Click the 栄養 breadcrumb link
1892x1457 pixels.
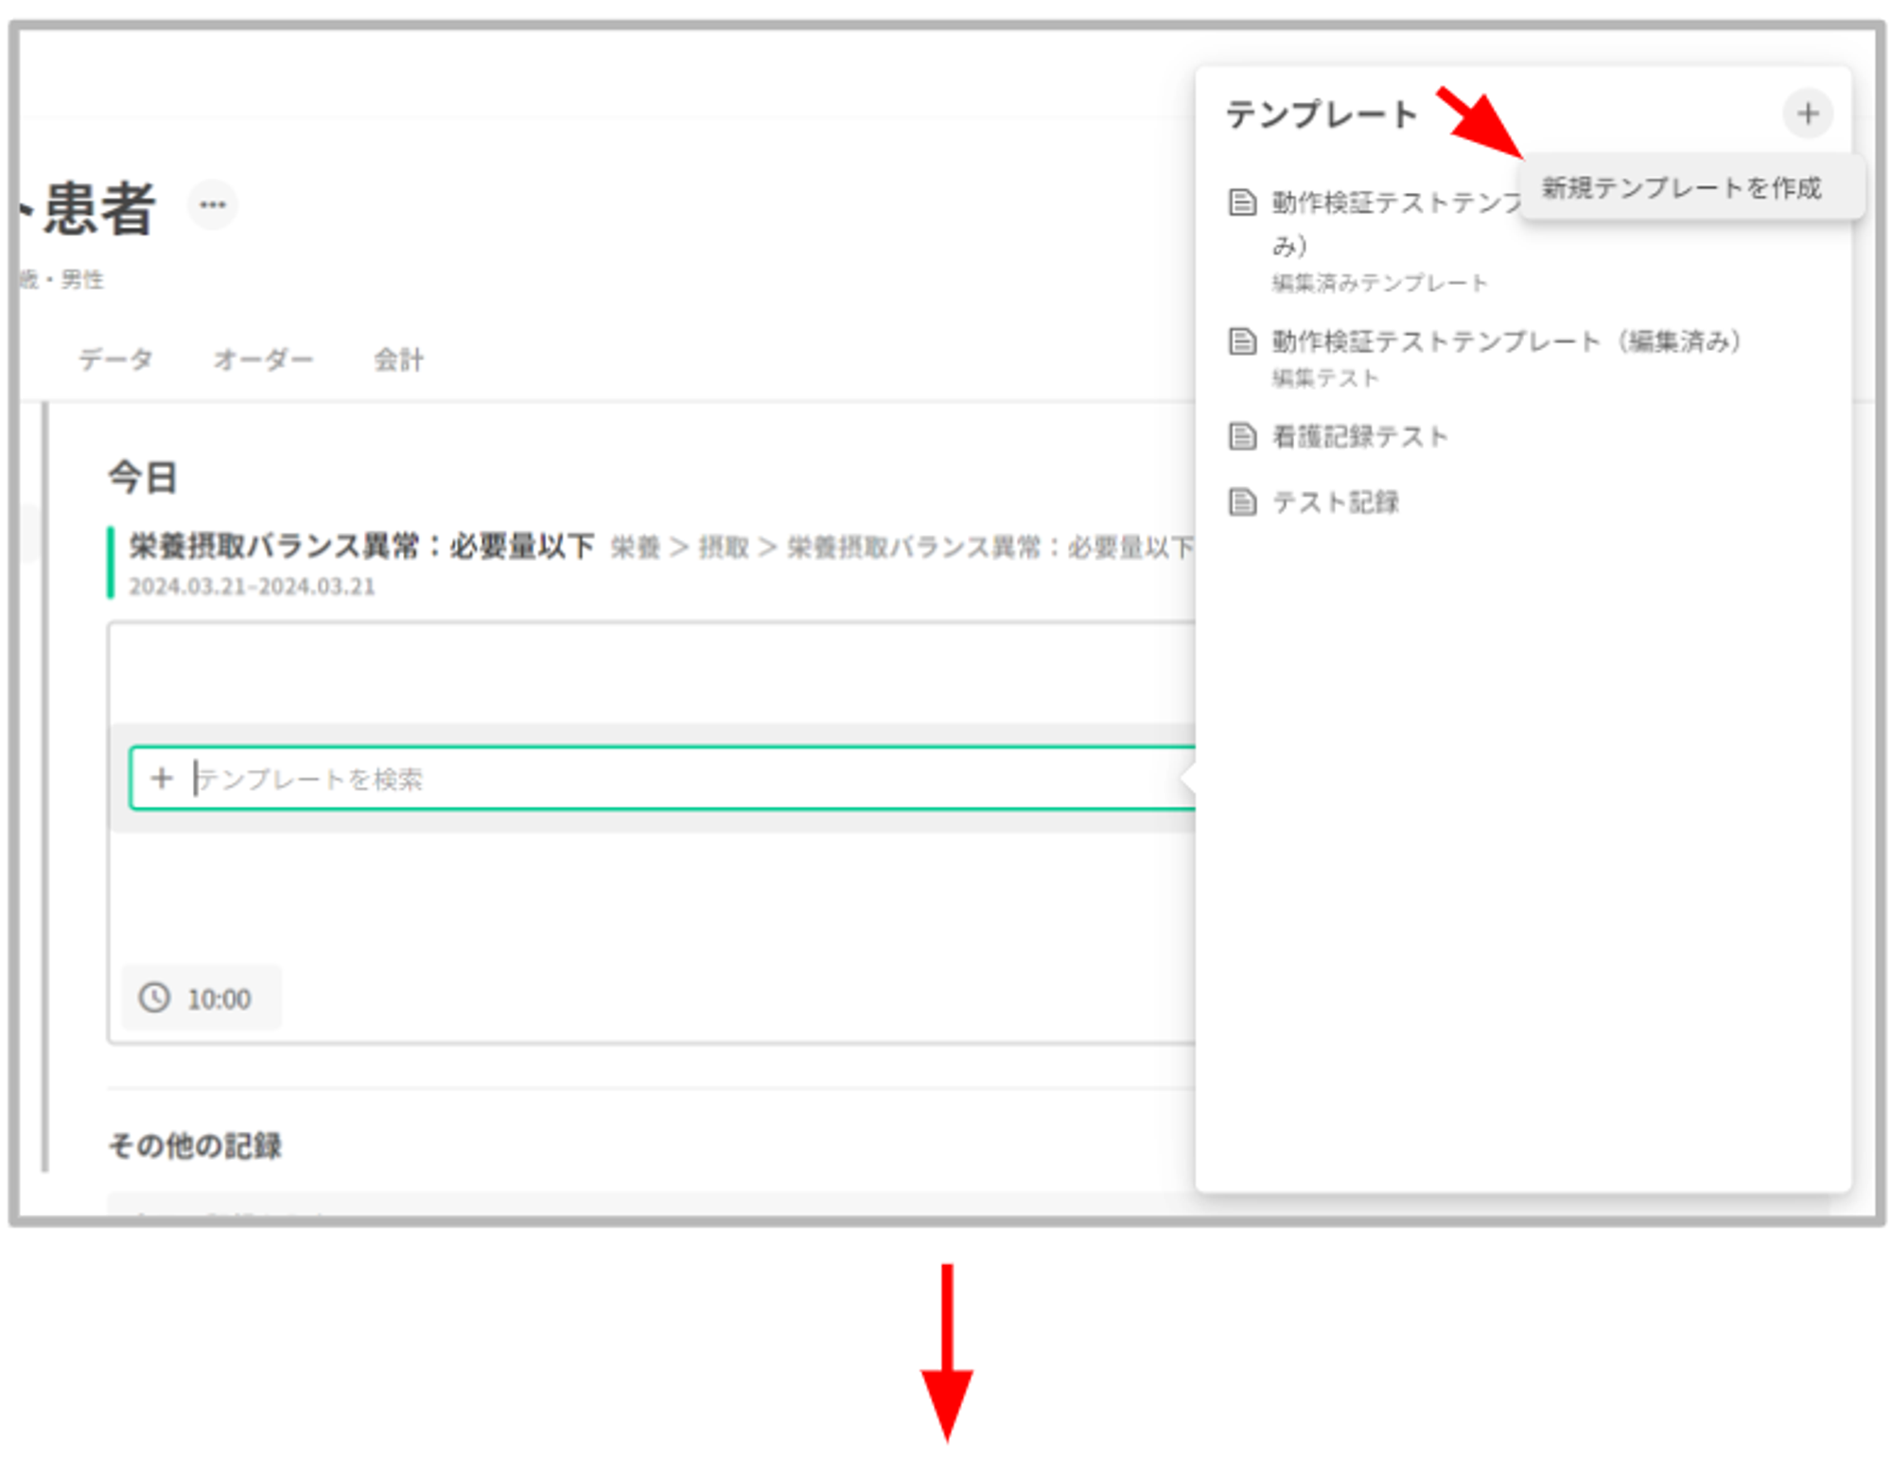(x=635, y=547)
